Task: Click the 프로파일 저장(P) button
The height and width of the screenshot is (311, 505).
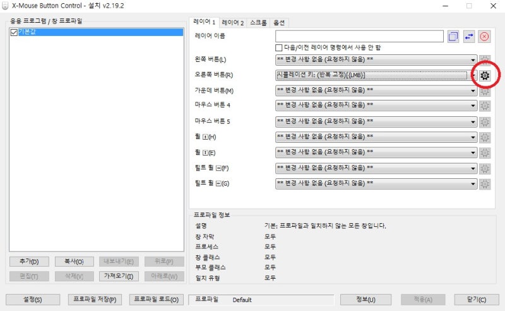Action: (95, 300)
